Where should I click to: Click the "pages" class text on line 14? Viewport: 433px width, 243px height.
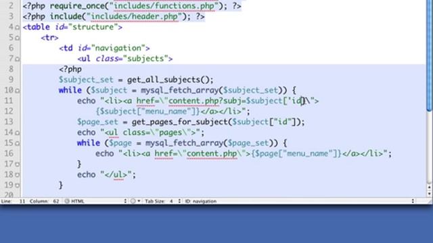(170, 133)
